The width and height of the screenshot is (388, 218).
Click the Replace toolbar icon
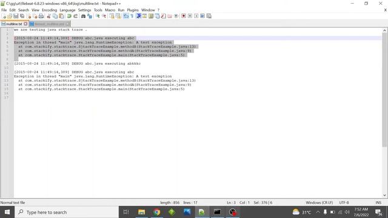[x=90, y=16]
